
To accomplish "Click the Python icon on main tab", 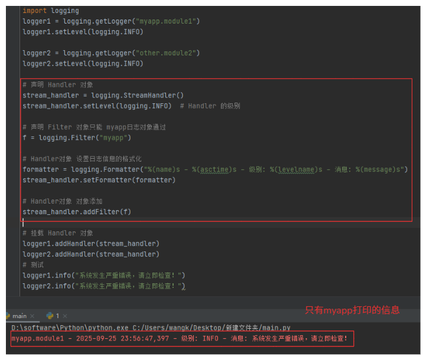I will [x=7, y=316].
